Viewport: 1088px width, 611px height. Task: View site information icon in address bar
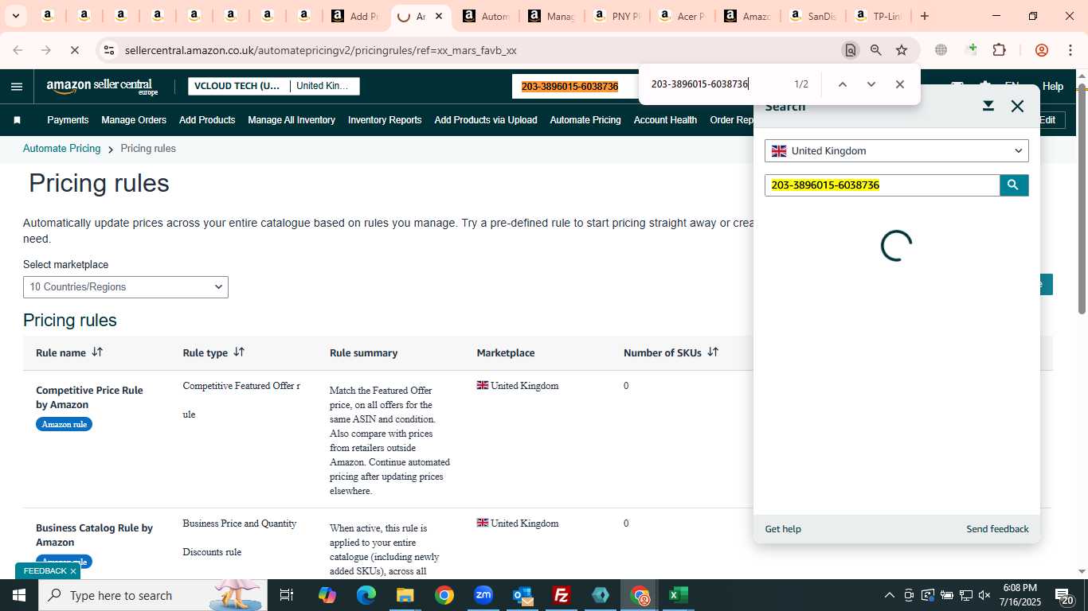click(x=109, y=50)
